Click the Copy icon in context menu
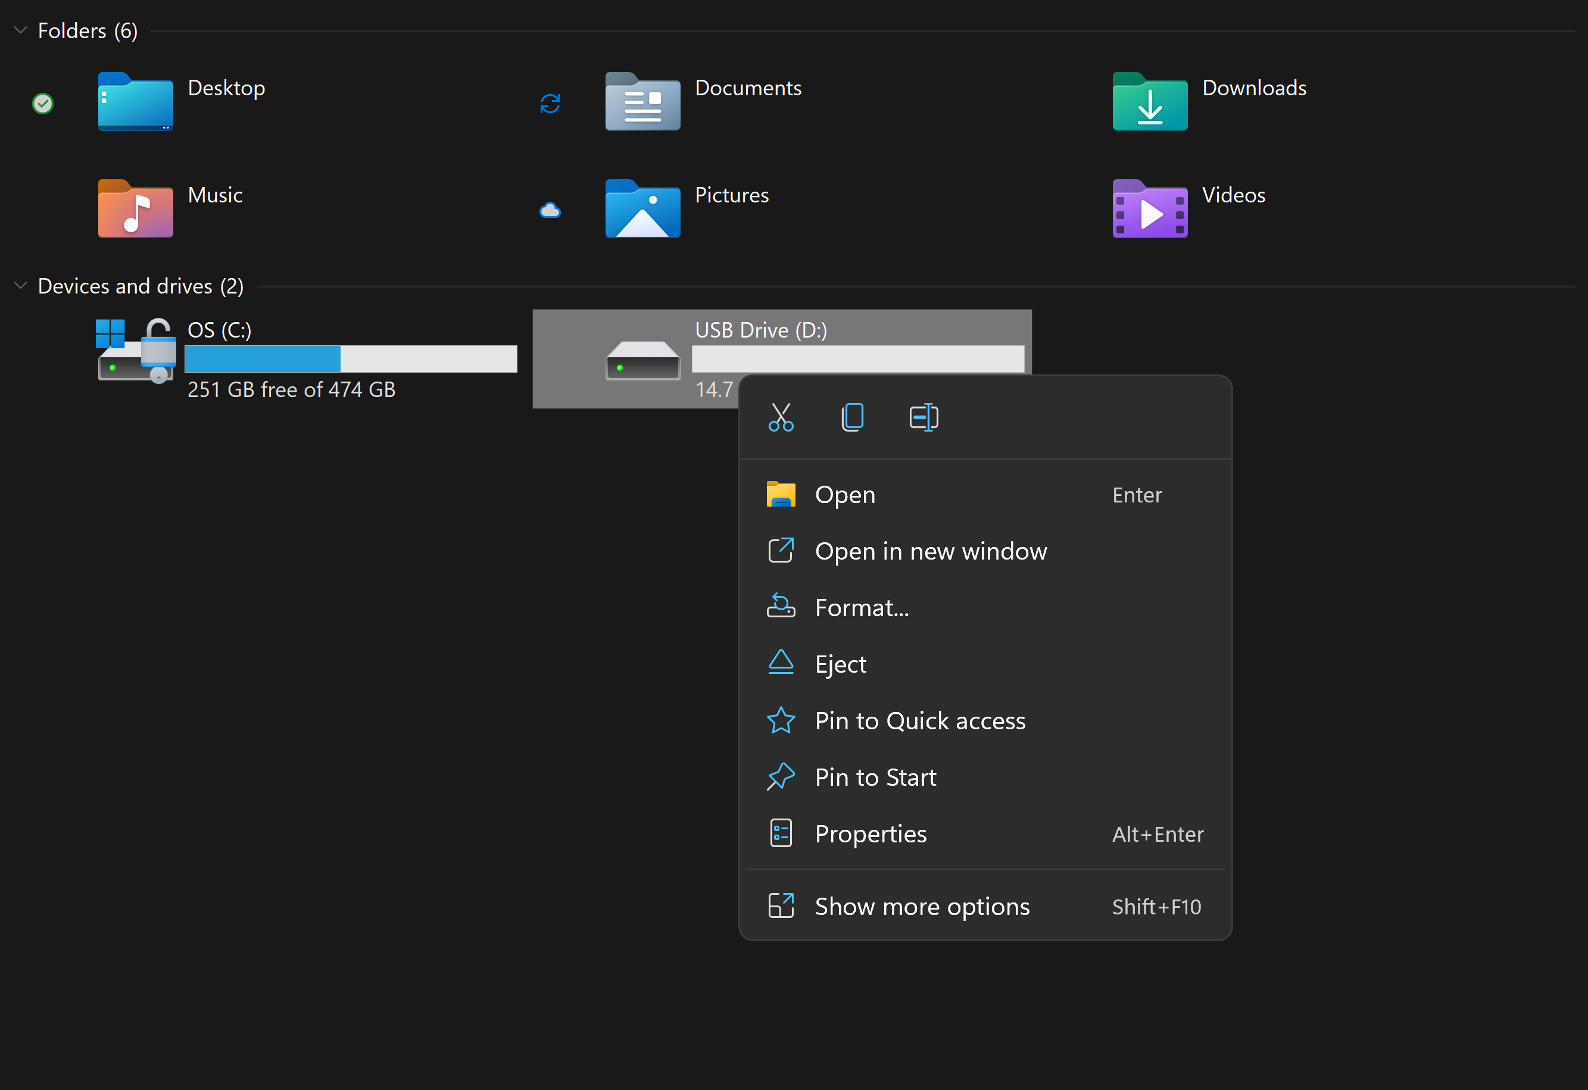 click(x=852, y=418)
